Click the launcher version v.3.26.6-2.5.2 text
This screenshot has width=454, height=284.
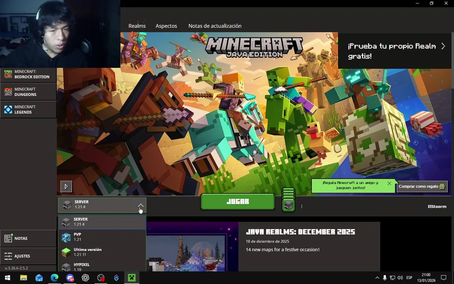click(x=17, y=268)
